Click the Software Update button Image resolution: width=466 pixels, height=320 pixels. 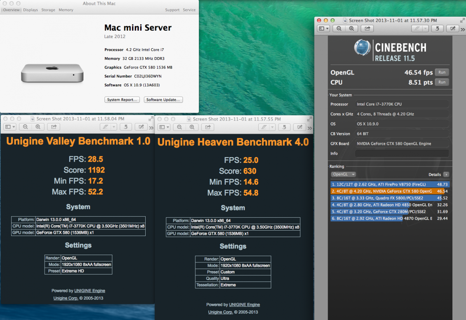[163, 100]
